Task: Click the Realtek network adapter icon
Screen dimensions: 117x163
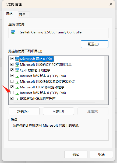Action: pos(13,32)
